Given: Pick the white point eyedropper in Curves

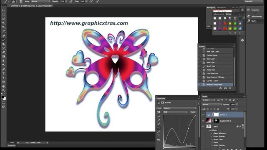Looking at the screenshot, I should (159, 124).
